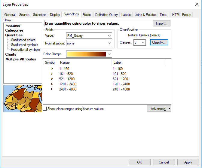202x168 pixels.
Task: Click the map preview thumbnail
Action: [23, 99]
